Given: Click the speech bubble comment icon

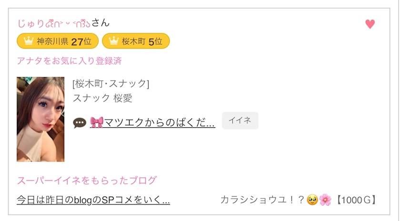Looking at the screenshot, I should point(80,123).
